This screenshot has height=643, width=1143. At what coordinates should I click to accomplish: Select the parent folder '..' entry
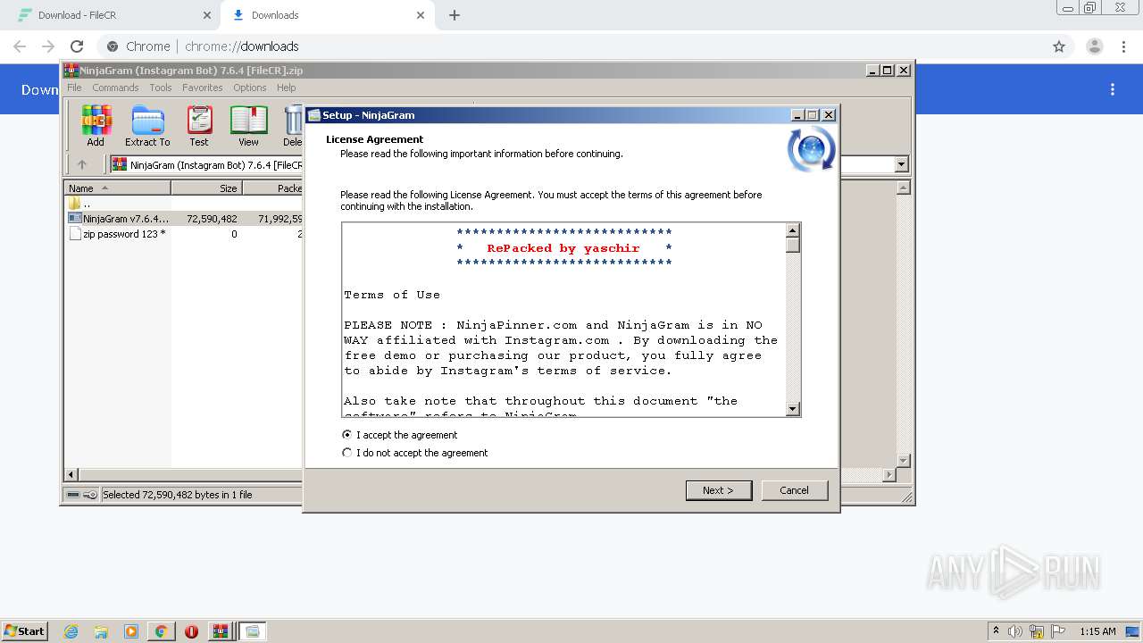pyautogui.click(x=80, y=203)
